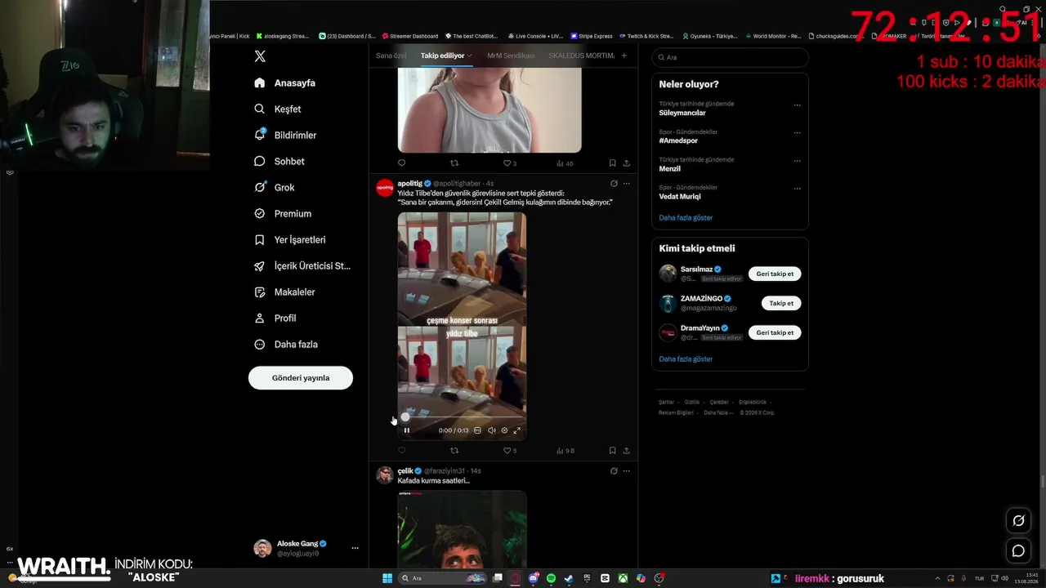Viewport: 1046px width, 588px height.
Task: Switch to the MrM Sendikası tab
Action: pos(511,56)
